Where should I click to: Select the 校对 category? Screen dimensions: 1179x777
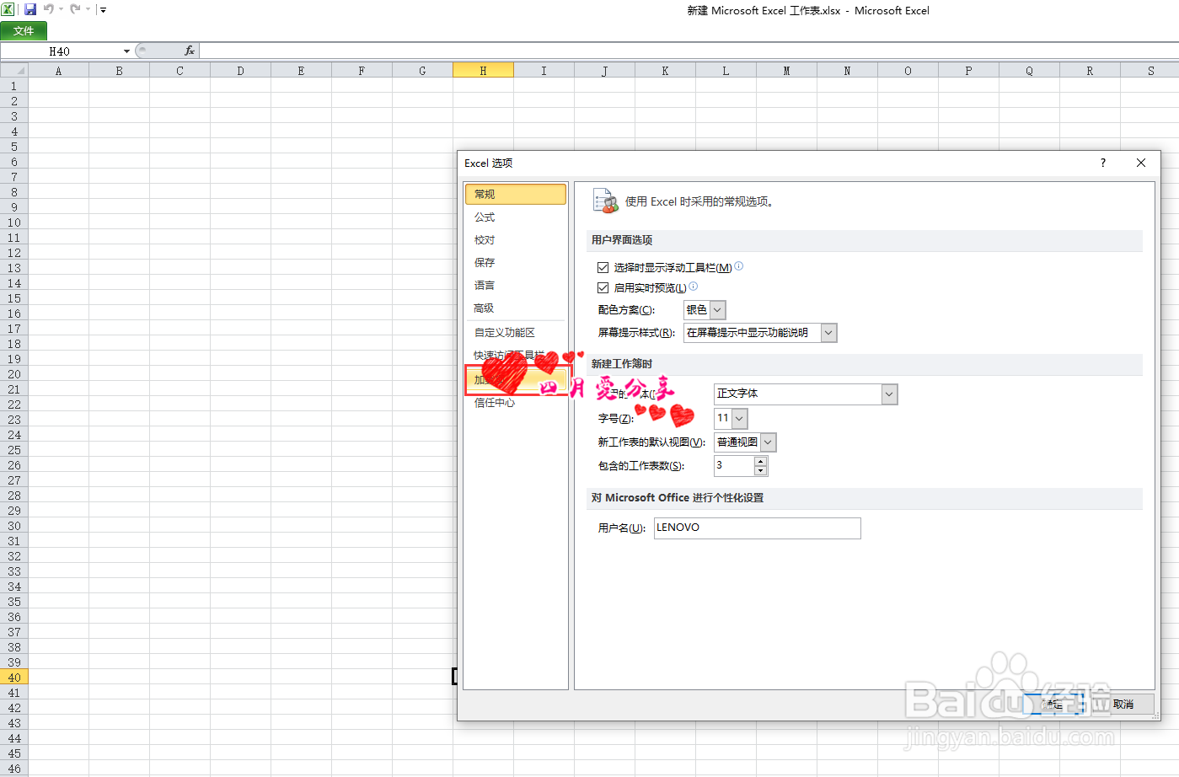pyautogui.click(x=515, y=240)
